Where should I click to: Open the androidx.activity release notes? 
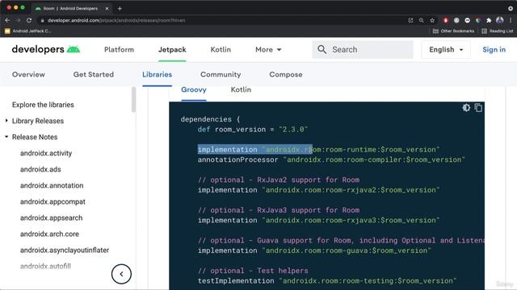[x=46, y=153]
